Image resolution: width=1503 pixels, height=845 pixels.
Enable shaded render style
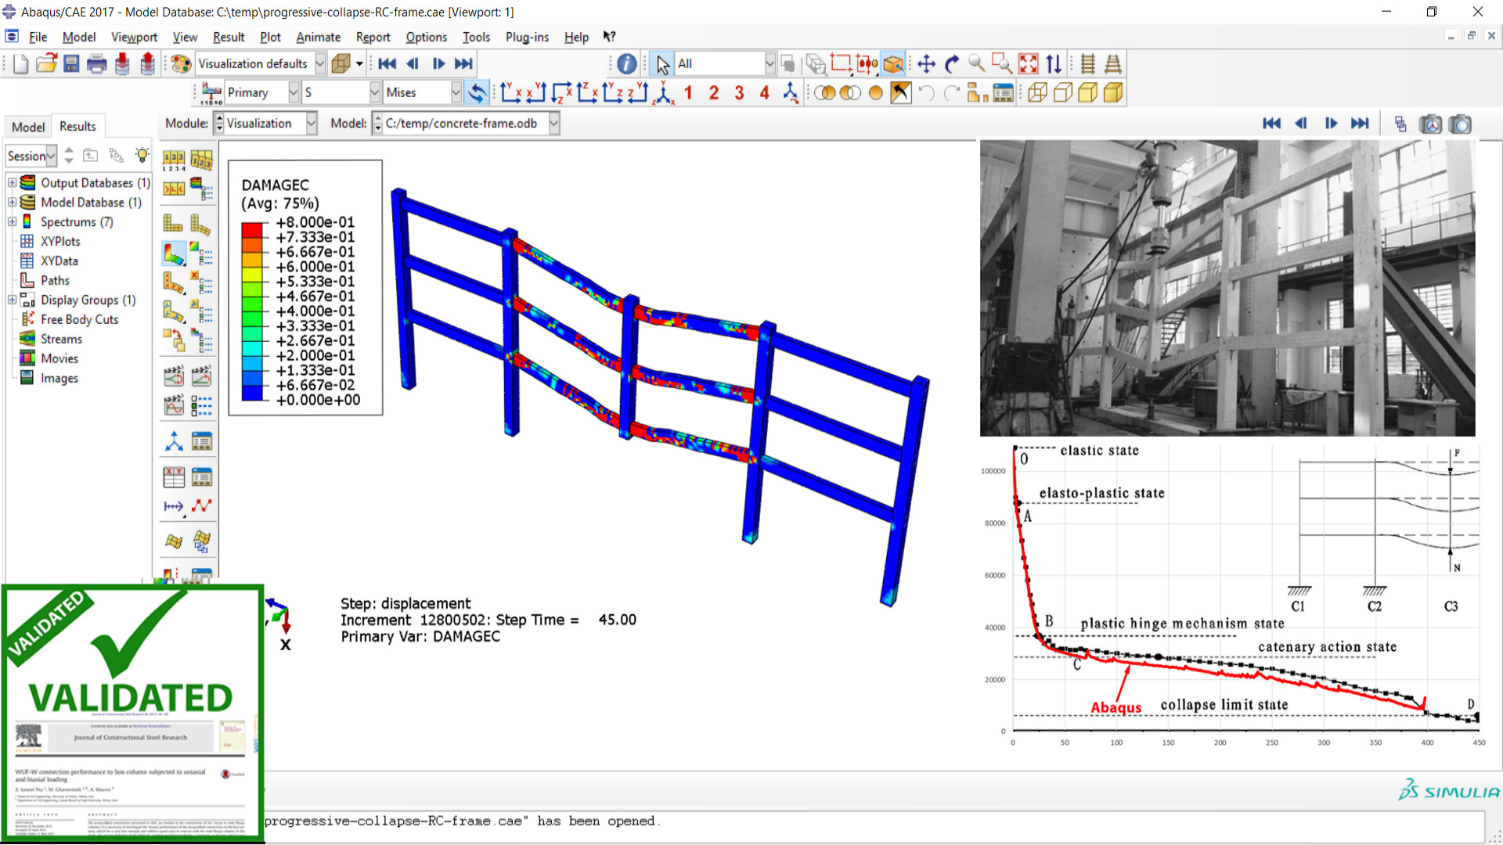coord(1113,93)
